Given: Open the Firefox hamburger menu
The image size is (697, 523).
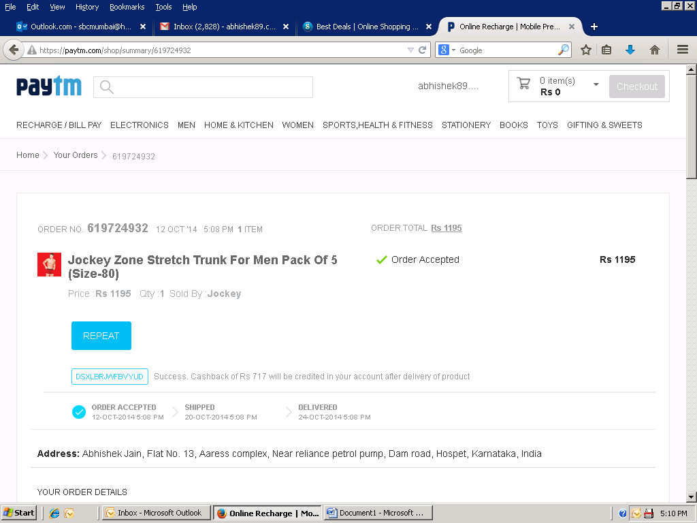Looking at the screenshot, I should (683, 50).
